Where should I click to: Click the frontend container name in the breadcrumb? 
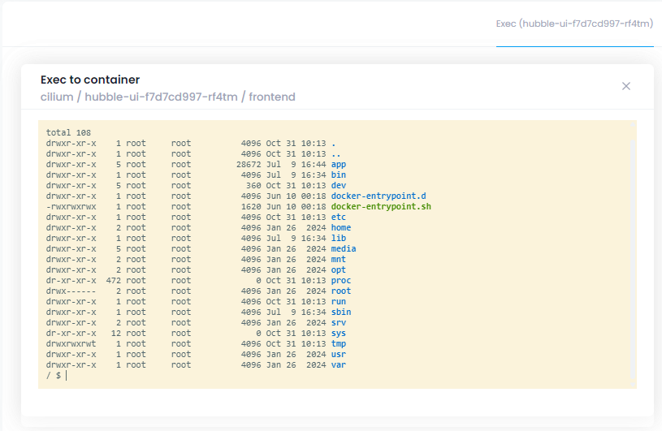pyautogui.click(x=272, y=97)
